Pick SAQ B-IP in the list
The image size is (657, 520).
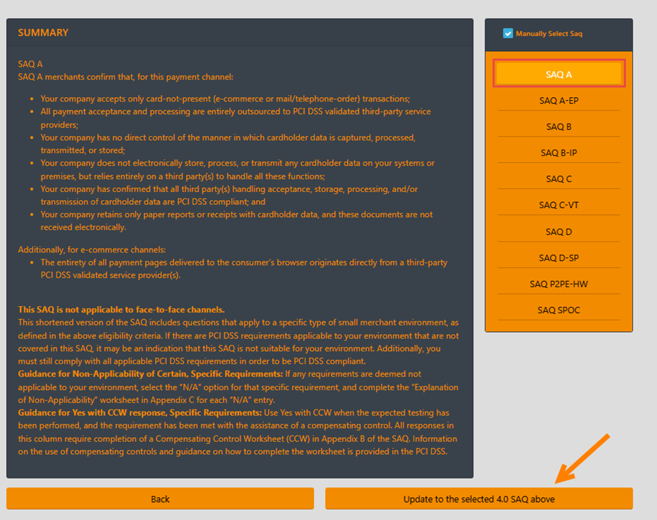(x=559, y=153)
